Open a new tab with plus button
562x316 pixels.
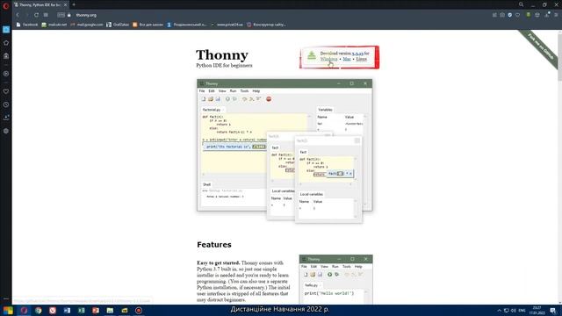point(74,5)
